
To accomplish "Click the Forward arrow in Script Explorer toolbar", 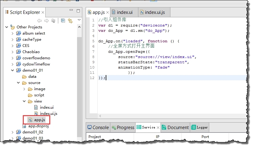I will click(x=47, y=21).
